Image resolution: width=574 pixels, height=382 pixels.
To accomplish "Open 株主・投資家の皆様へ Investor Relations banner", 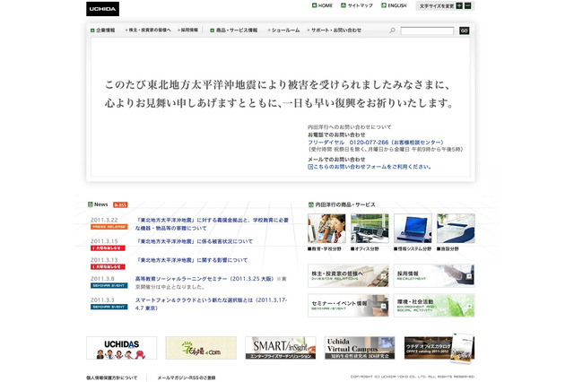I will coord(348,275).
